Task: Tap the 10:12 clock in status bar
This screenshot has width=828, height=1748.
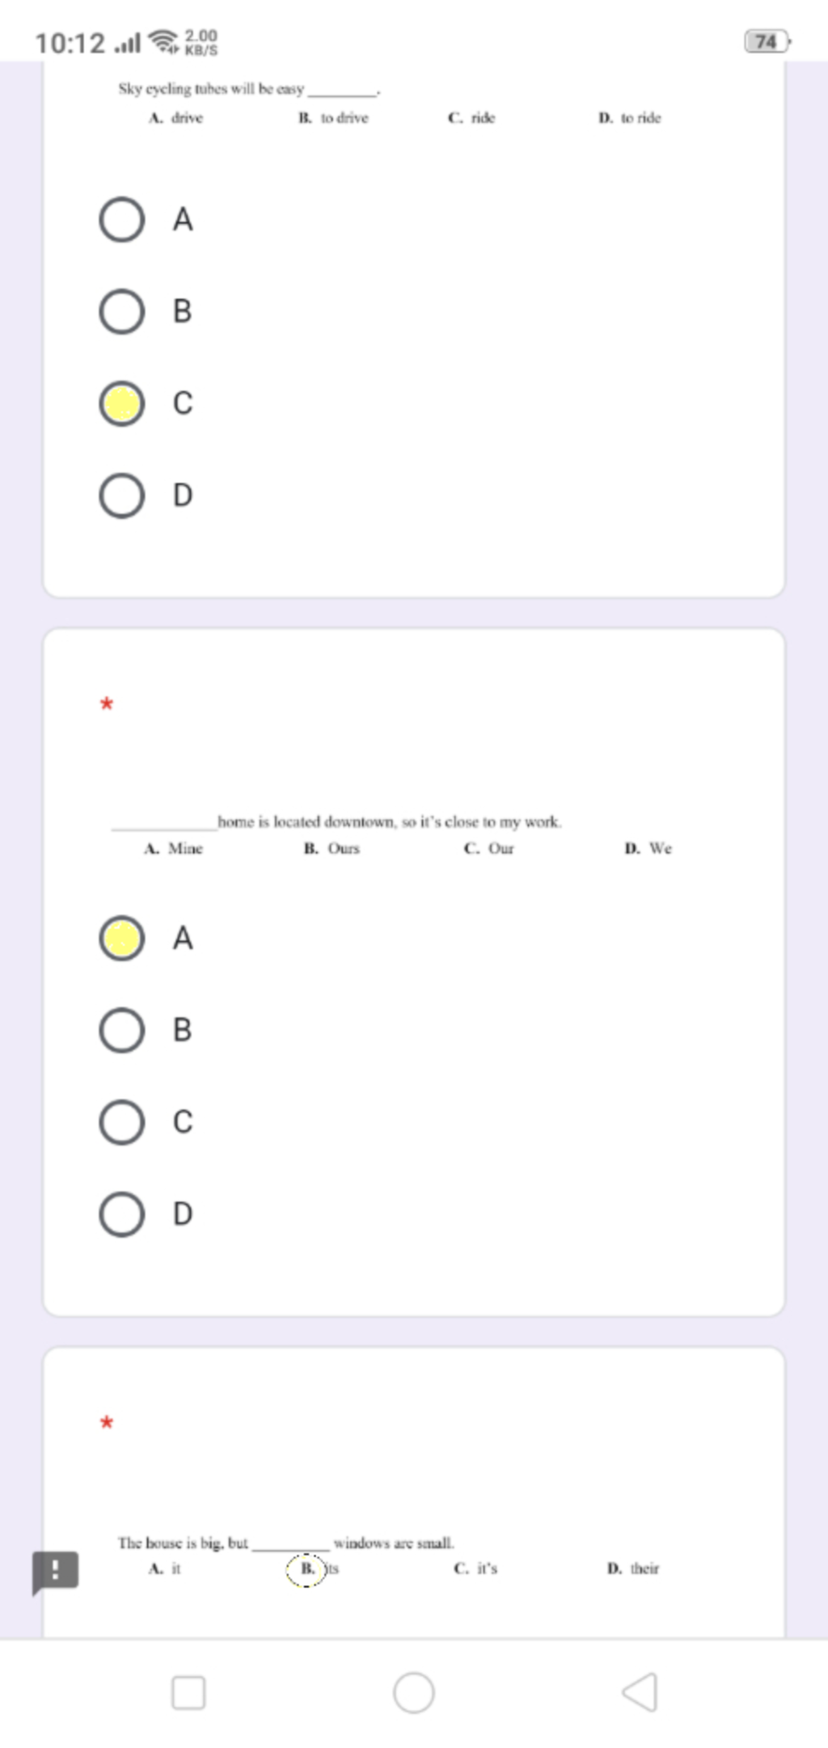Action: (70, 42)
